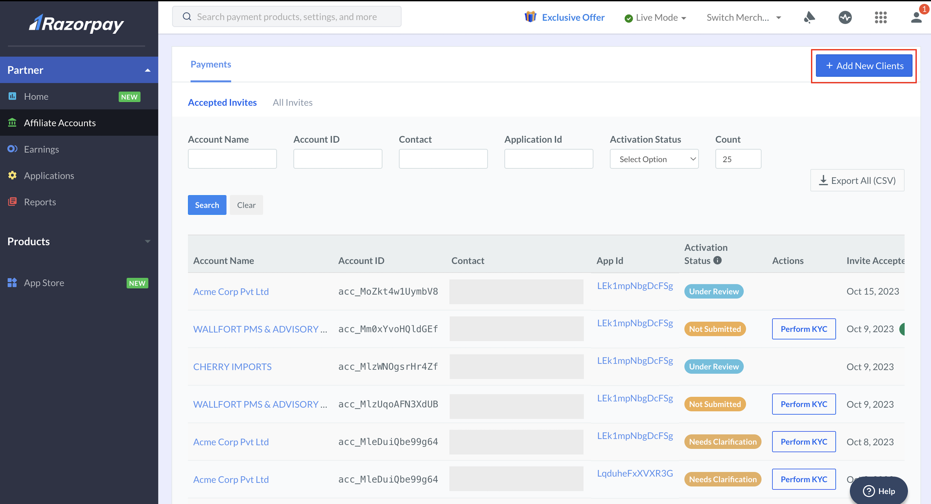
Task: Click the Account Name filter input field
Action: click(x=232, y=159)
